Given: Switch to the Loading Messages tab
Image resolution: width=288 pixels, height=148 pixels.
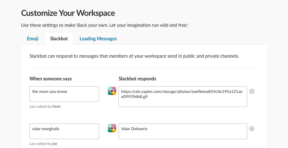Looking at the screenshot, I should pos(98,39).
